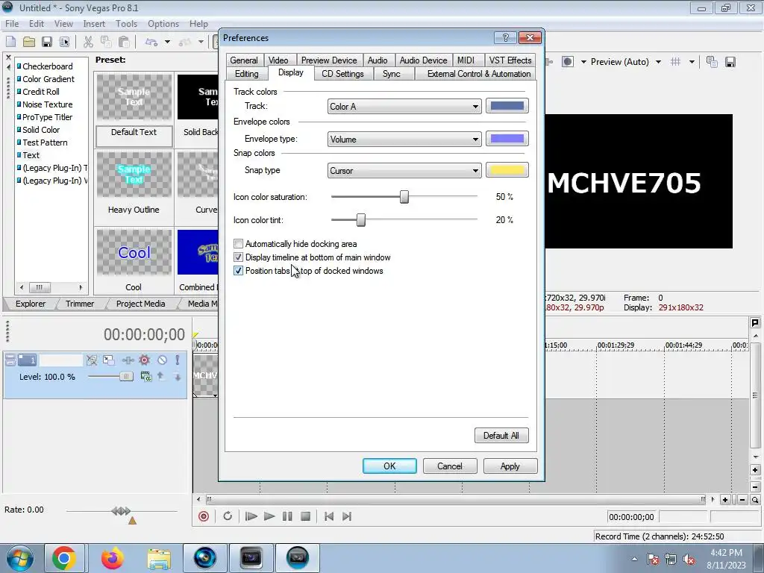Select Credit Roll in generator list

tap(41, 92)
